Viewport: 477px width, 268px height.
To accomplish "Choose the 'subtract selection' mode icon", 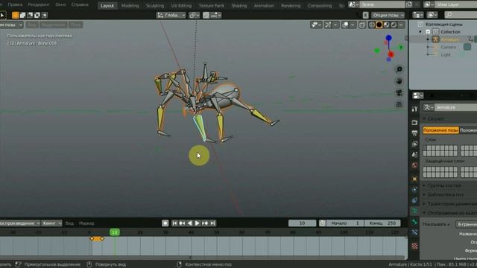I will [30, 15].
